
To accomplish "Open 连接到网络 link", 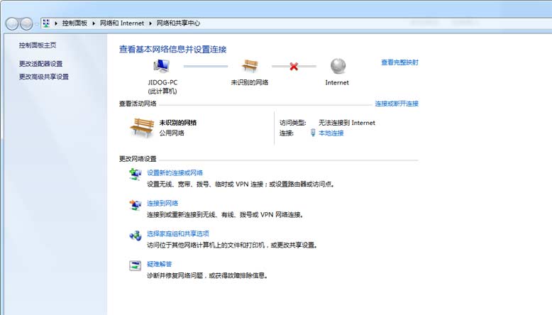I will coord(162,203).
